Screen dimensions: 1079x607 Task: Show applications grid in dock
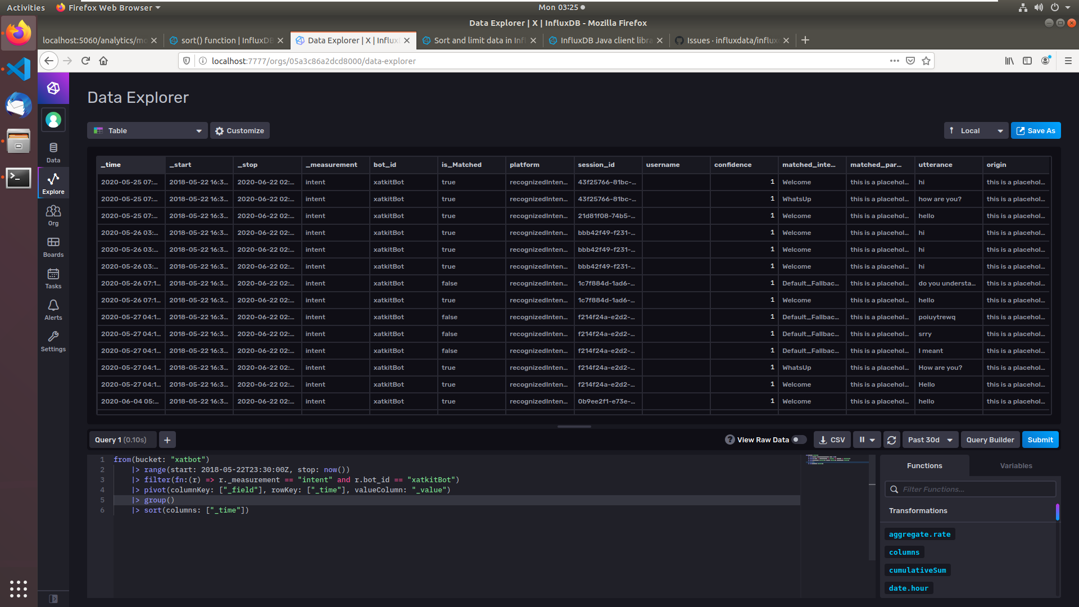(x=19, y=588)
